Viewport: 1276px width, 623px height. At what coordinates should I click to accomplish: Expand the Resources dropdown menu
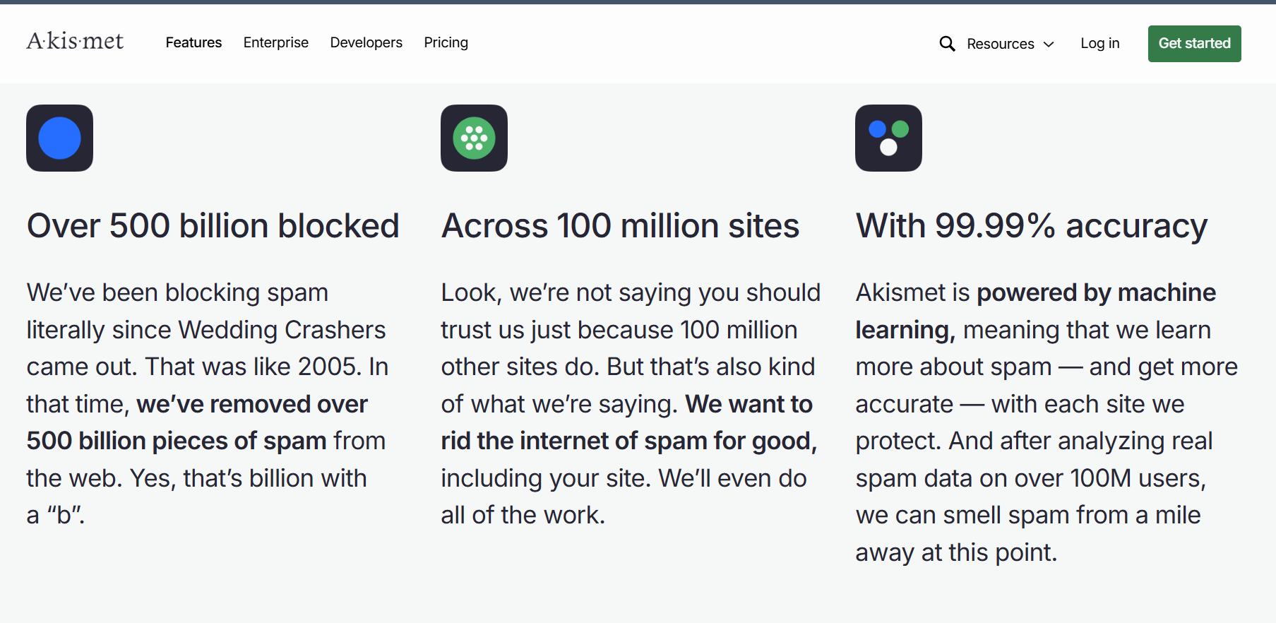click(x=1000, y=44)
